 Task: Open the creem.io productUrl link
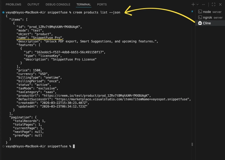pos(96,96)
